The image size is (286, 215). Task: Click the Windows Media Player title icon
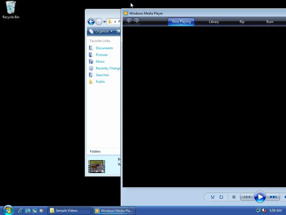click(x=126, y=13)
